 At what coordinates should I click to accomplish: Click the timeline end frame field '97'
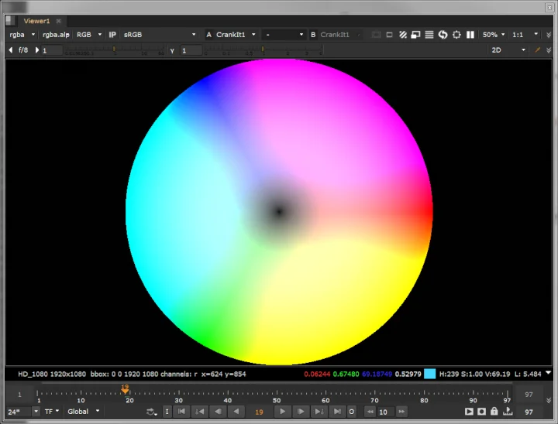(x=529, y=394)
